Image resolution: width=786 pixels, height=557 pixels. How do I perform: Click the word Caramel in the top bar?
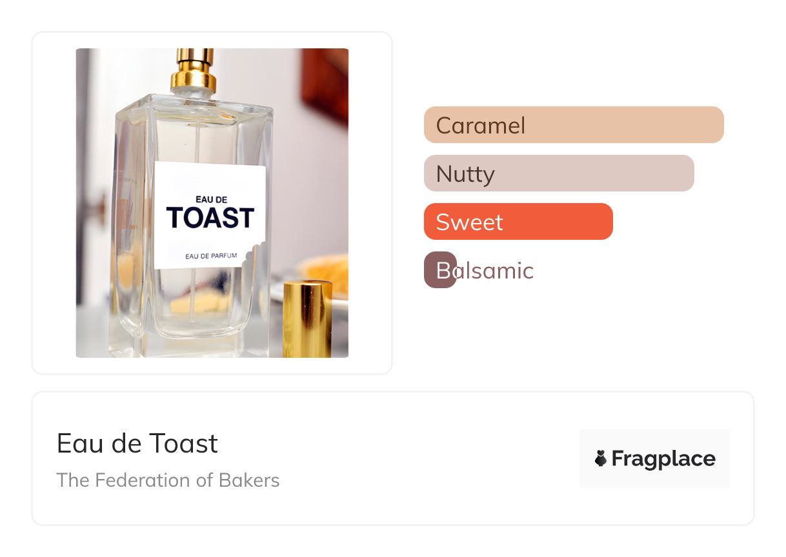(481, 125)
